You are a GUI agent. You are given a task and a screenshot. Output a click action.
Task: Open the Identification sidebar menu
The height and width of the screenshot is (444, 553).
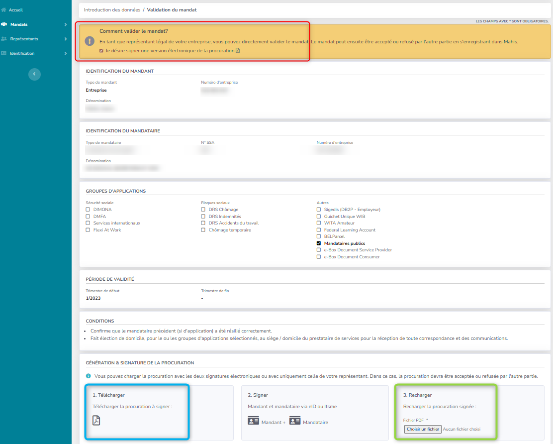(x=22, y=53)
